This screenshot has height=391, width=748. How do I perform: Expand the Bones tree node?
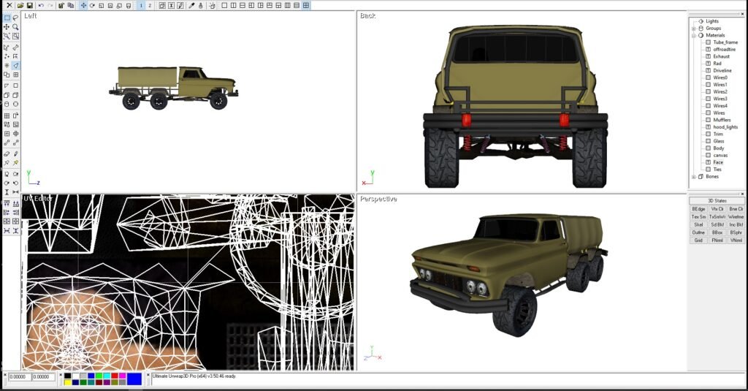(693, 176)
